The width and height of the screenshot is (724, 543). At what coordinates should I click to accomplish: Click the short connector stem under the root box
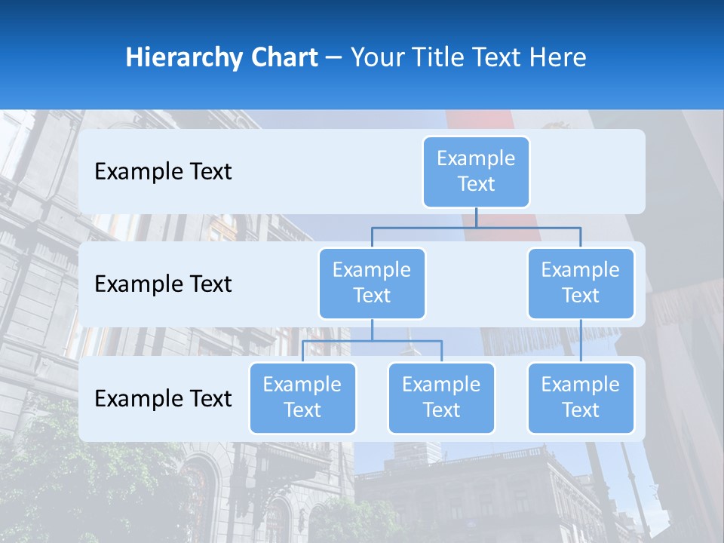pyautogui.click(x=476, y=217)
